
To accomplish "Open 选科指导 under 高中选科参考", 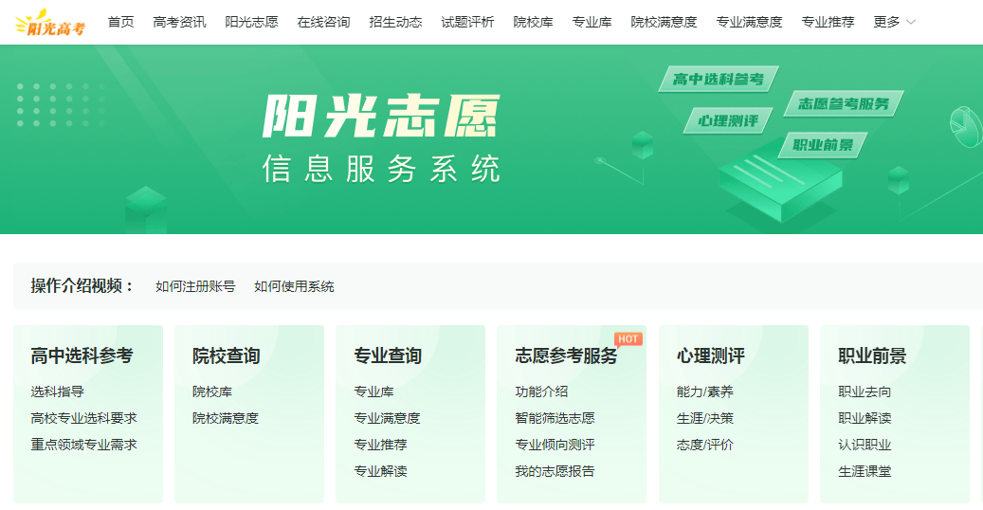I will [x=57, y=392].
